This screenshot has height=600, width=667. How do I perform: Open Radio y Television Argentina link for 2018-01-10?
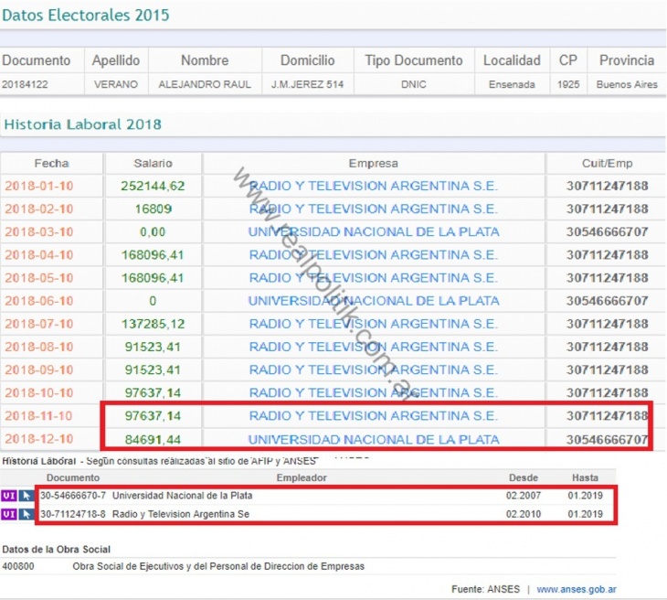(373, 186)
